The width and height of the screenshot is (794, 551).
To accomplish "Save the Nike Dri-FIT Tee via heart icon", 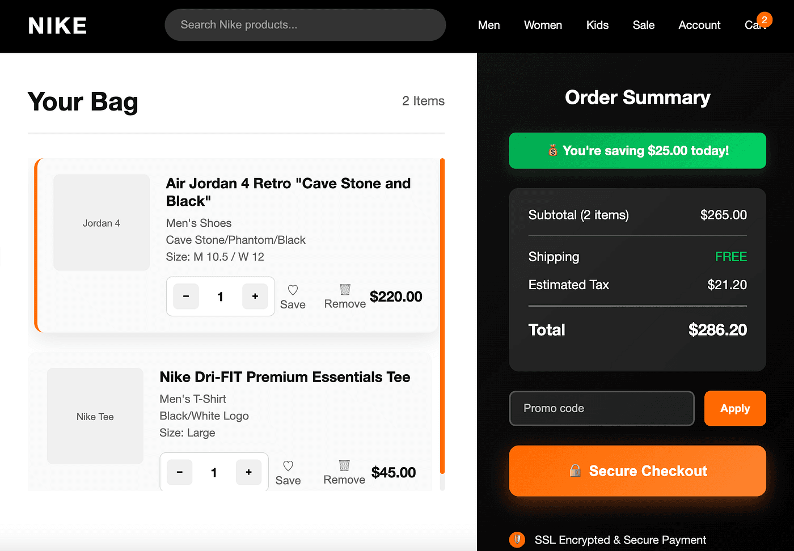I will (x=288, y=466).
